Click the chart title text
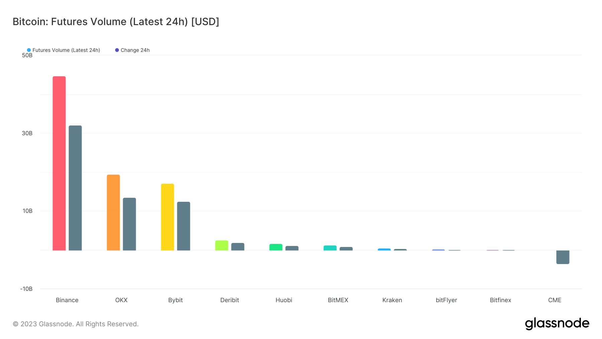Viewport: 602px width, 339px height. (x=116, y=21)
